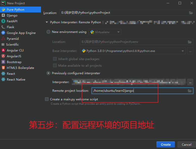Select the Flask project type

click(x=20, y=27)
